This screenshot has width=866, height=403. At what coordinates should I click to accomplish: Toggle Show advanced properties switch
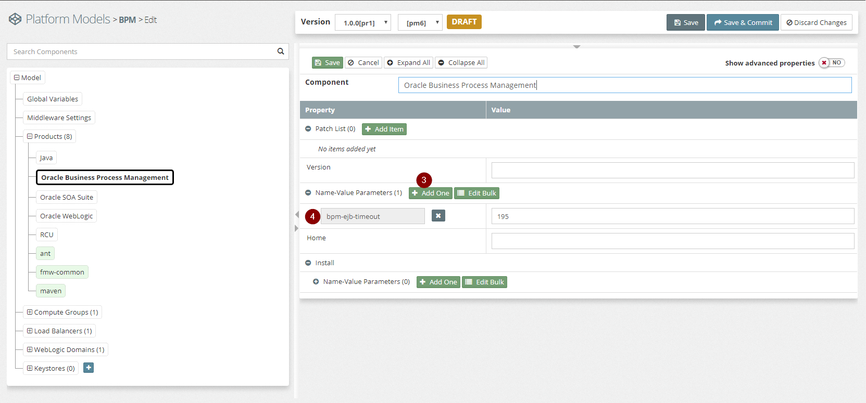pyautogui.click(x=832, y=63)
